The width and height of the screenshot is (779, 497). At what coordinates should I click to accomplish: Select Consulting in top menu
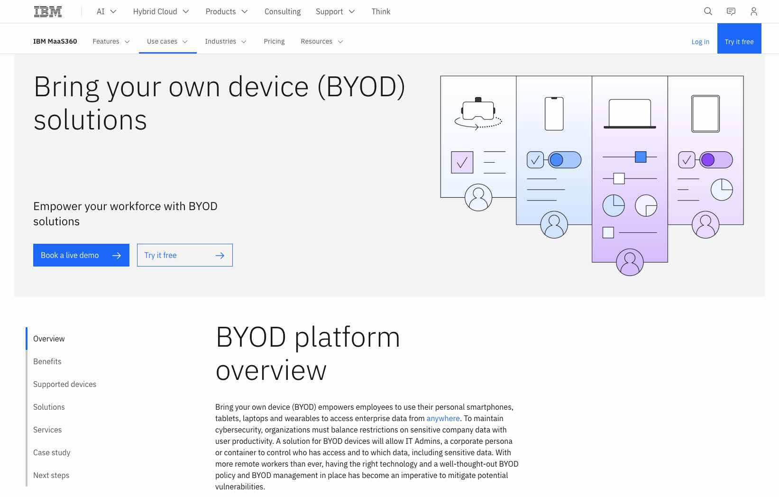point(282,11)
